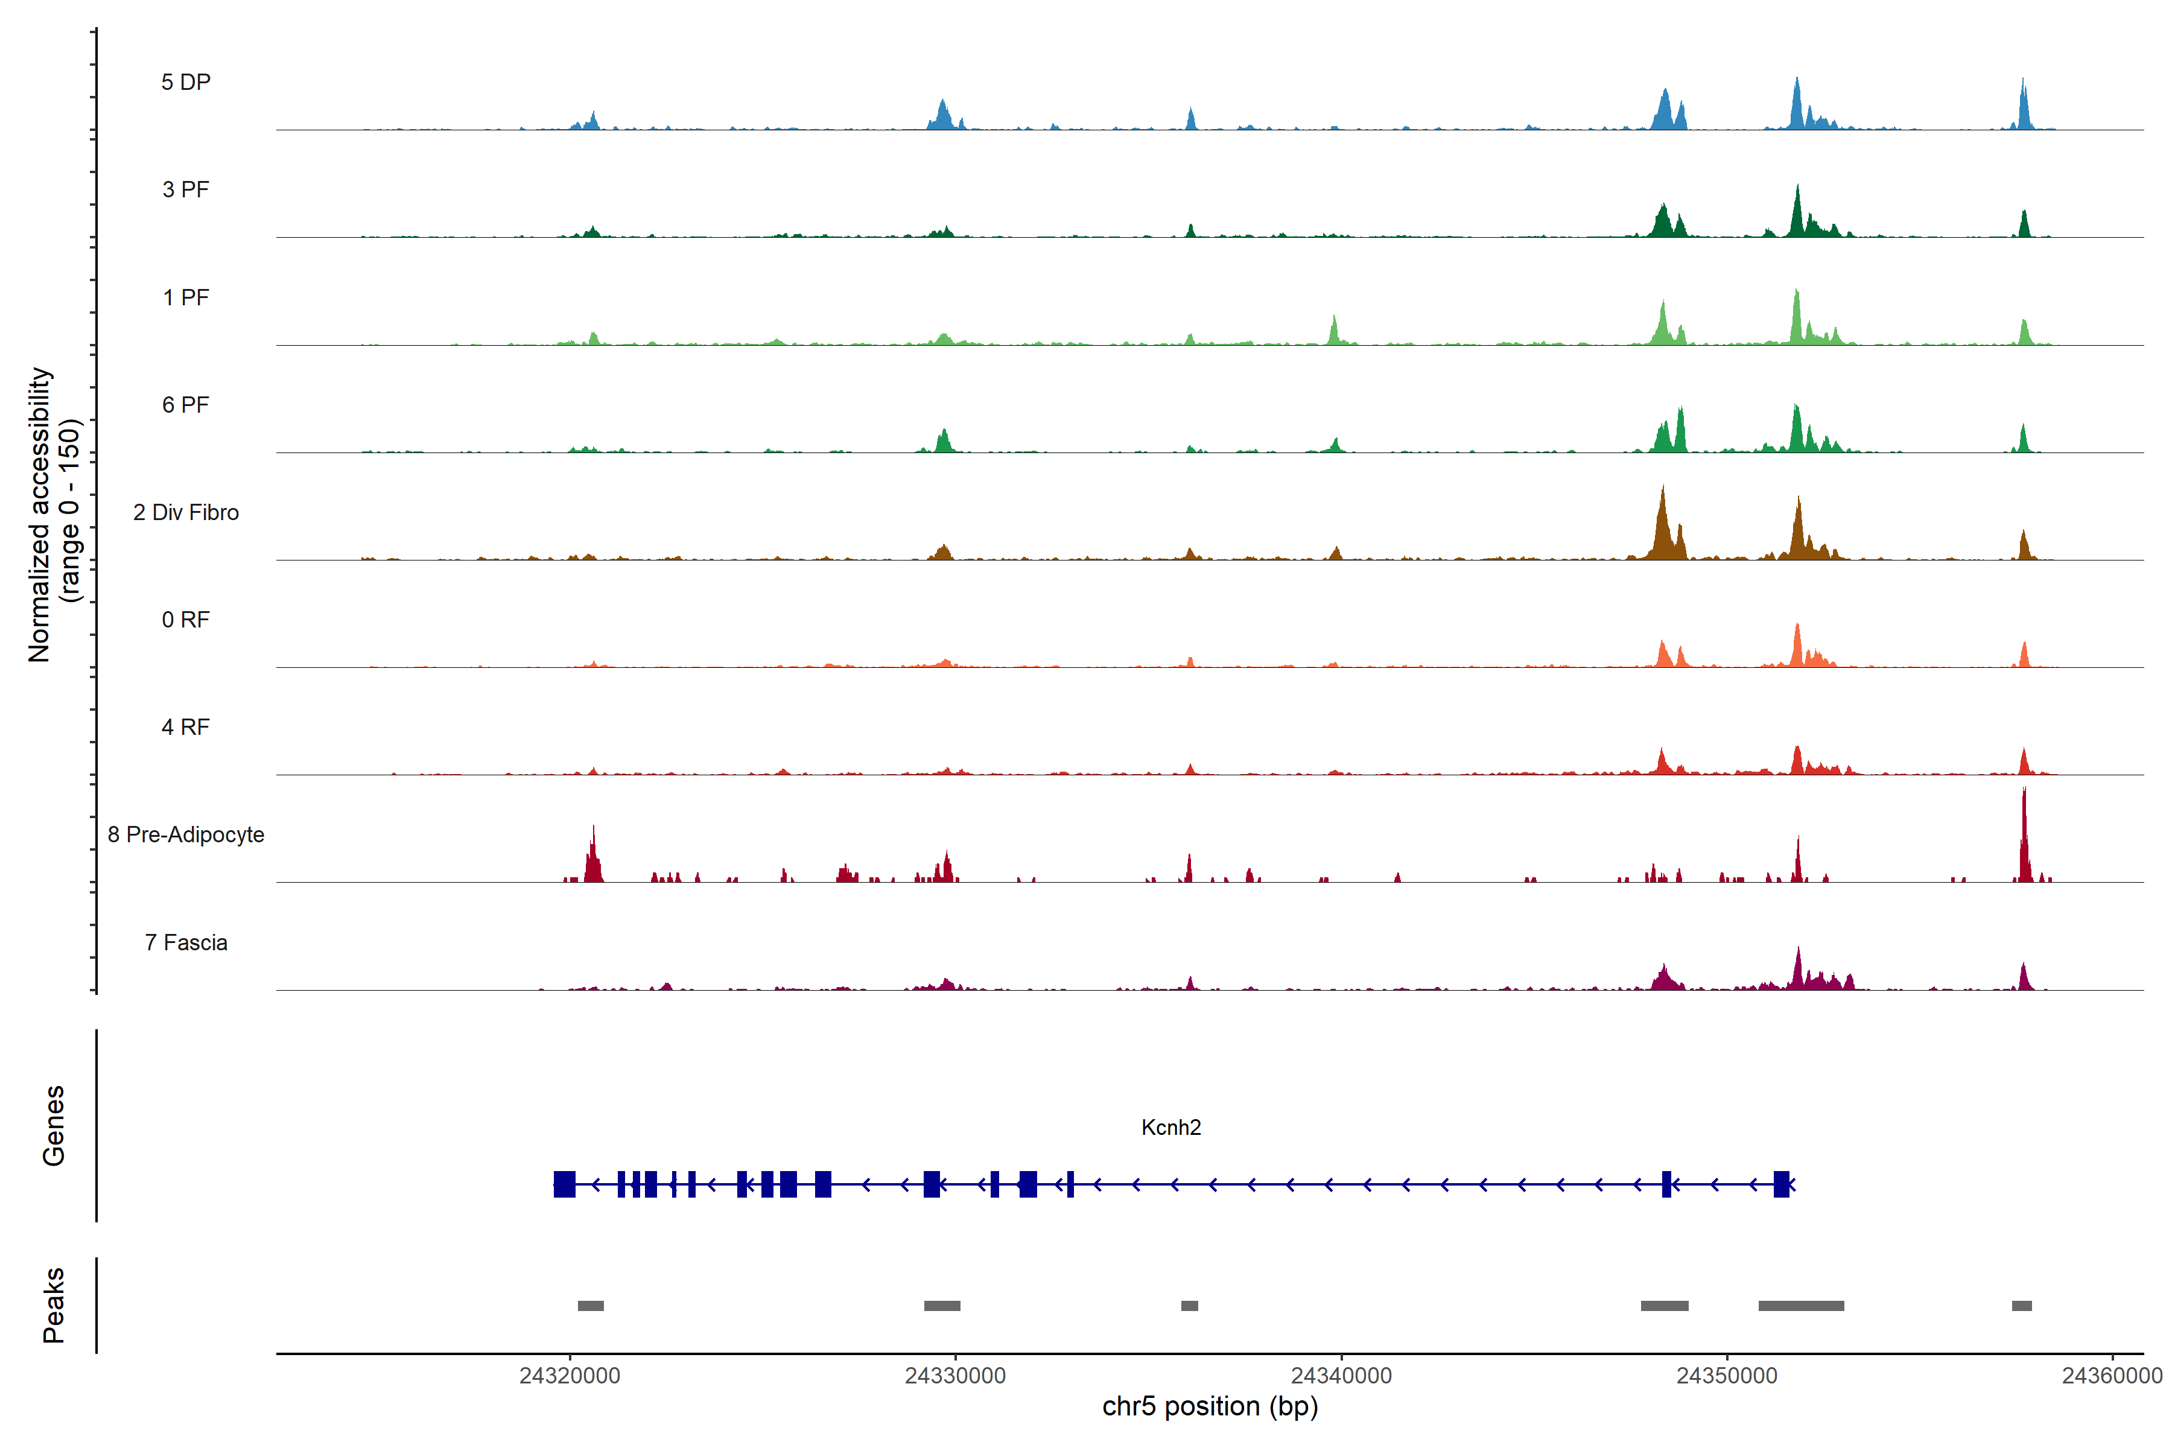The image size is (2172, 1448).
Task: Click the rightmost gray peak bar
Action: pyautogui.click(x=2022, y=1306)
